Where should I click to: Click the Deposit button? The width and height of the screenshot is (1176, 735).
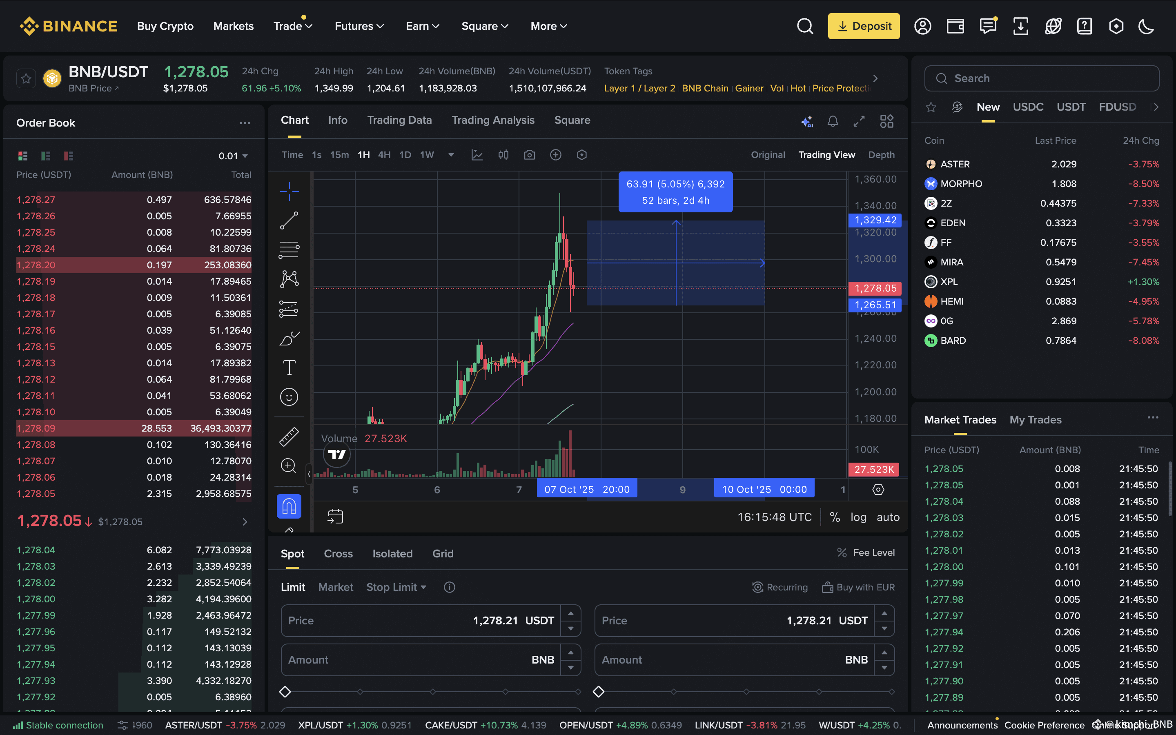(x=864, y=26)
